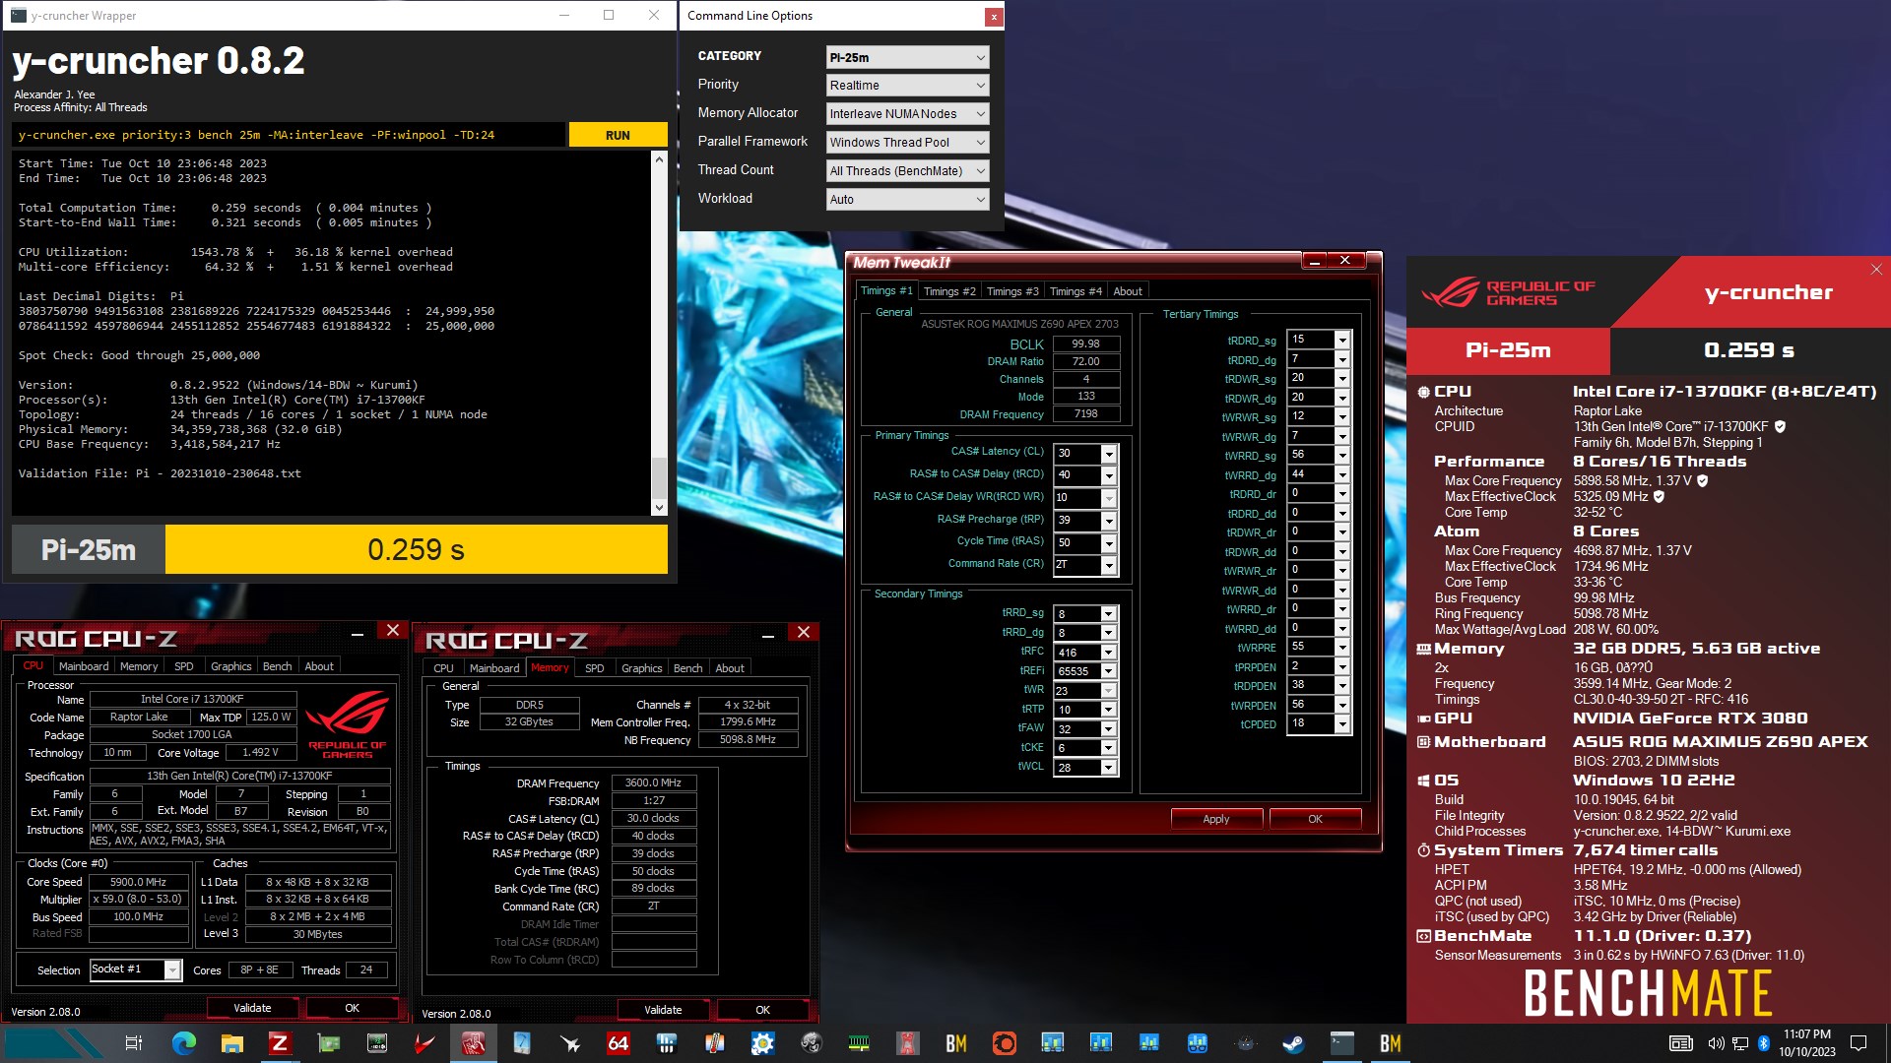Open the Socket #1 selection dropdown in CPU-Z

136,970
